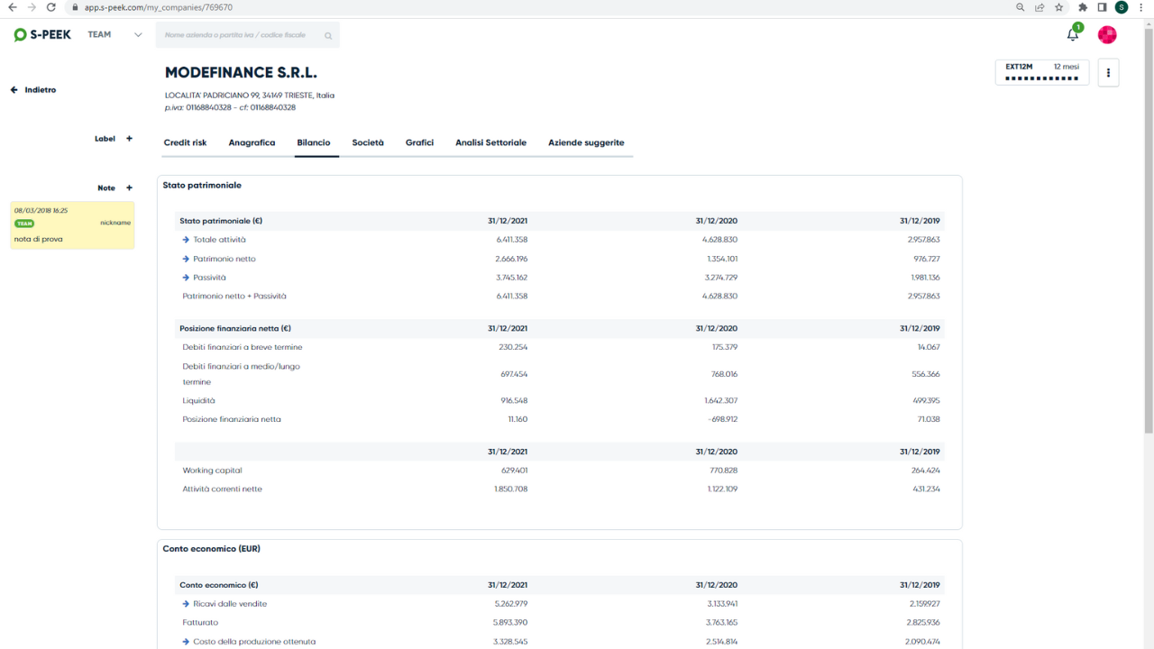Toggle the browser side panel icon
This screenshot has height=649, width=1154.
(1102, 7)
